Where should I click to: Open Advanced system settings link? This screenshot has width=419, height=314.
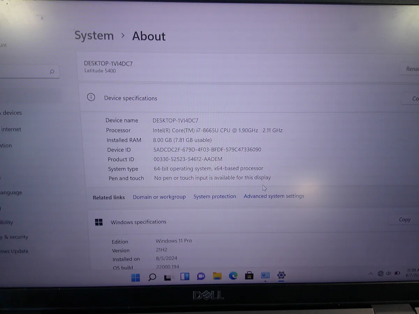[x=274, y=196]
